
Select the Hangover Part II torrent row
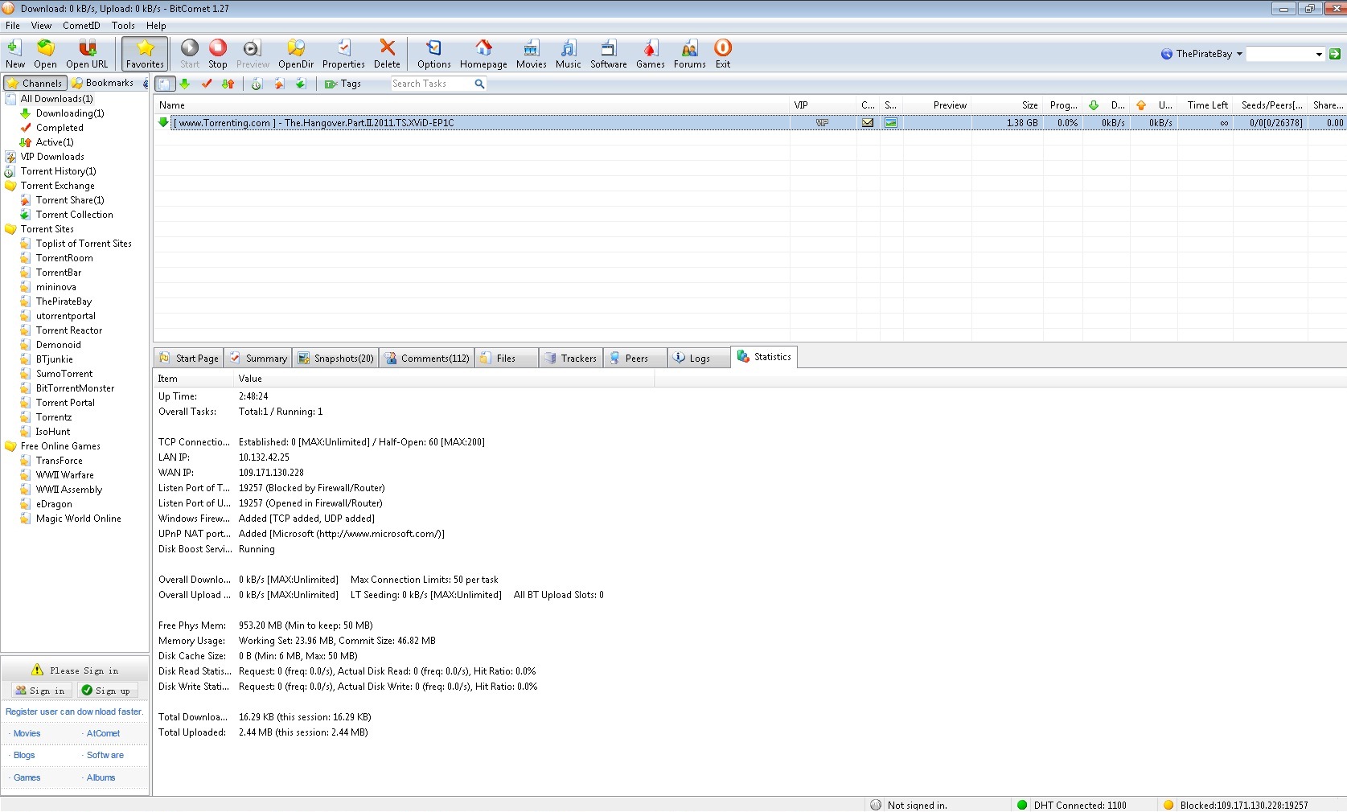click(749, 123)
